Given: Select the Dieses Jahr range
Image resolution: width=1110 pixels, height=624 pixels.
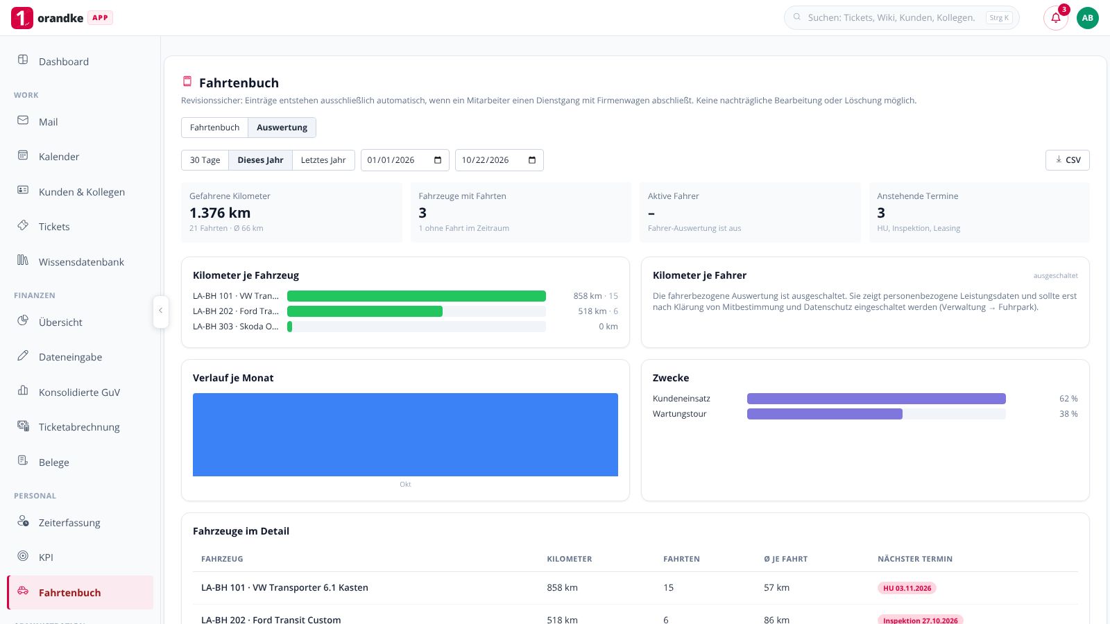Looking at the screenshot, I should pos(260,160).
